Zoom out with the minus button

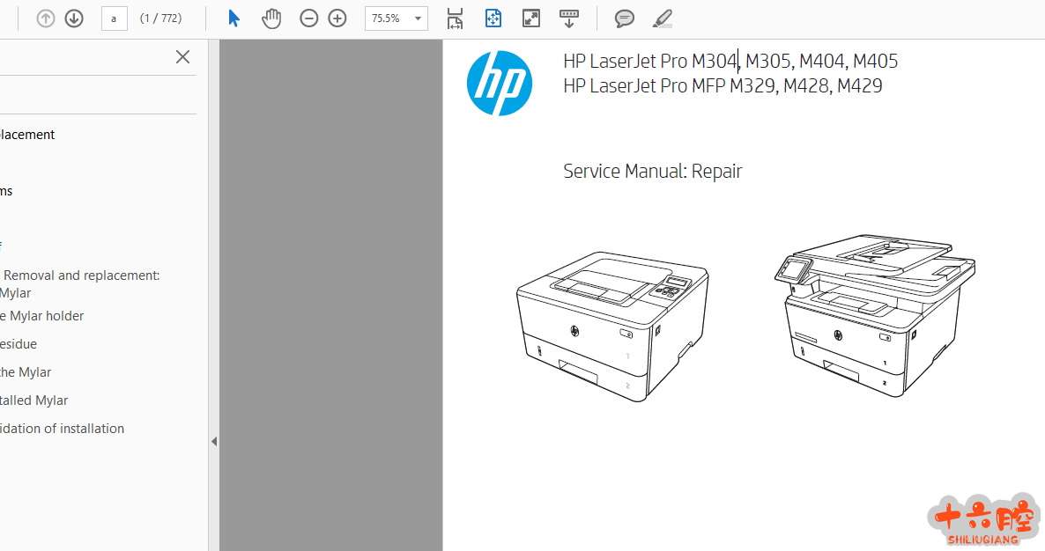click(x=308, y=18)
